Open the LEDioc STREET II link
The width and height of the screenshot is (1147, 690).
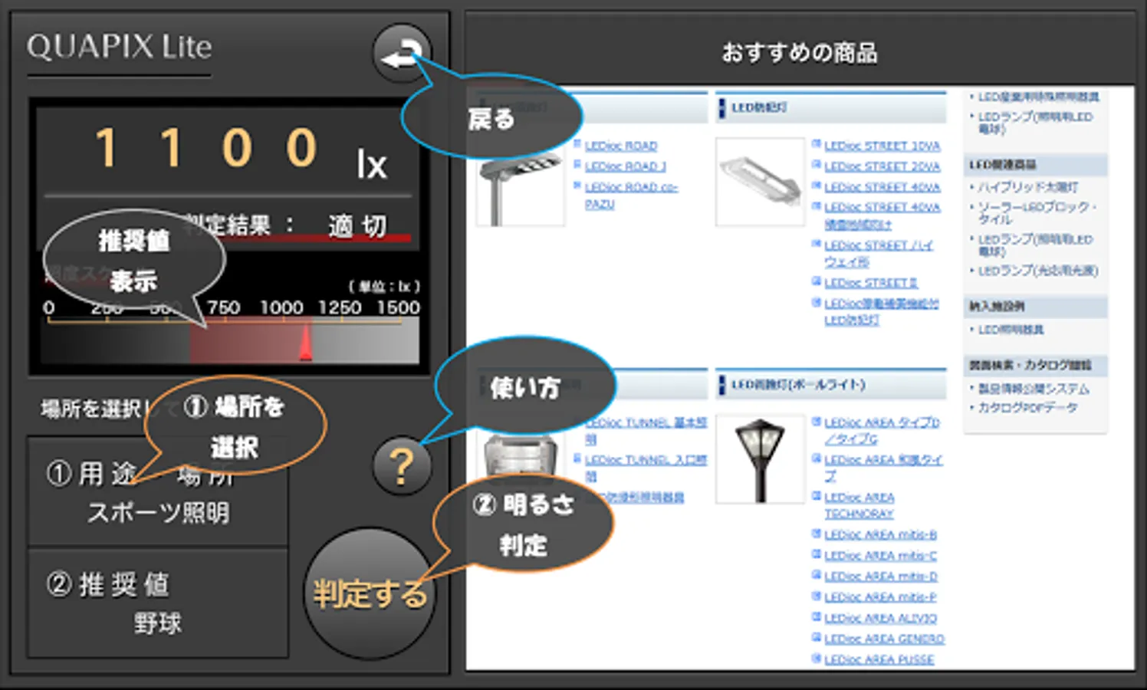[871, 283]
